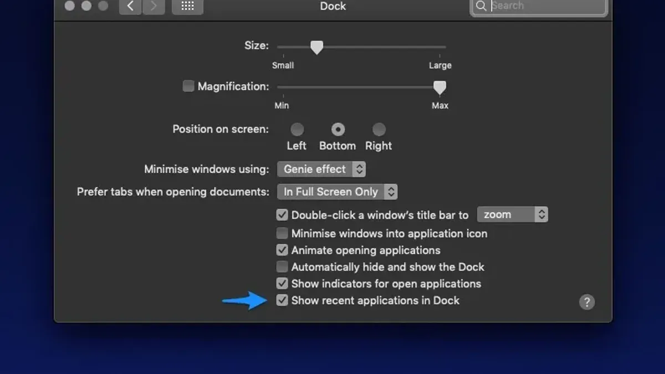Click the magnifier icon in Search field
This screenshot has width=665, height=374.
pyautogui.click(x=481, y=6)
